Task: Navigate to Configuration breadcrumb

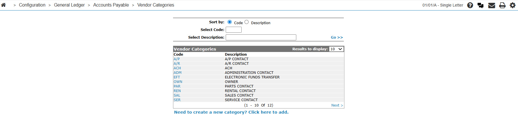Action: (x=32, y=5)
